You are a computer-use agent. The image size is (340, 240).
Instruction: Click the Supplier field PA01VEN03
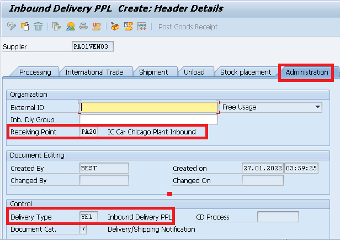tap(93, 46)
